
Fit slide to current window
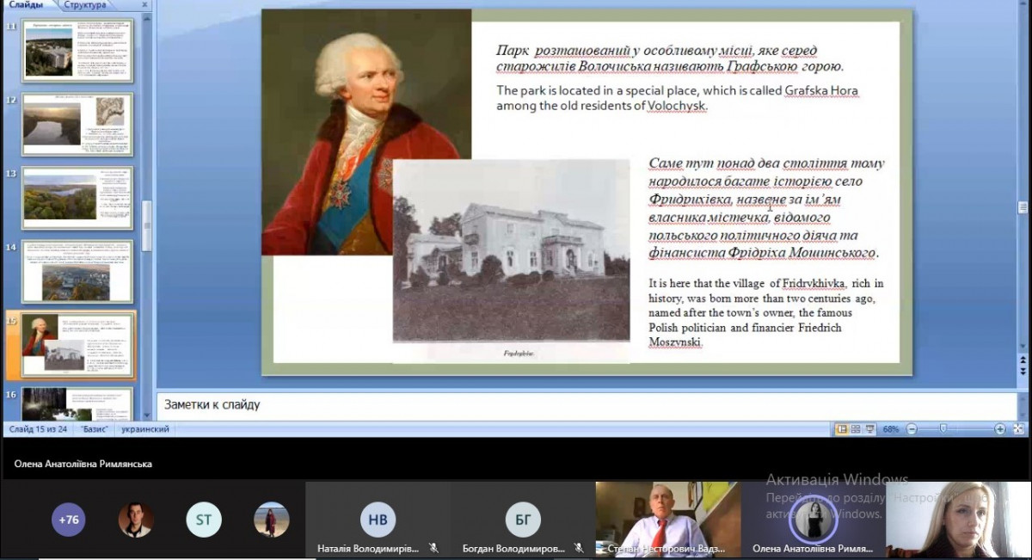[x=1018, y=428]
